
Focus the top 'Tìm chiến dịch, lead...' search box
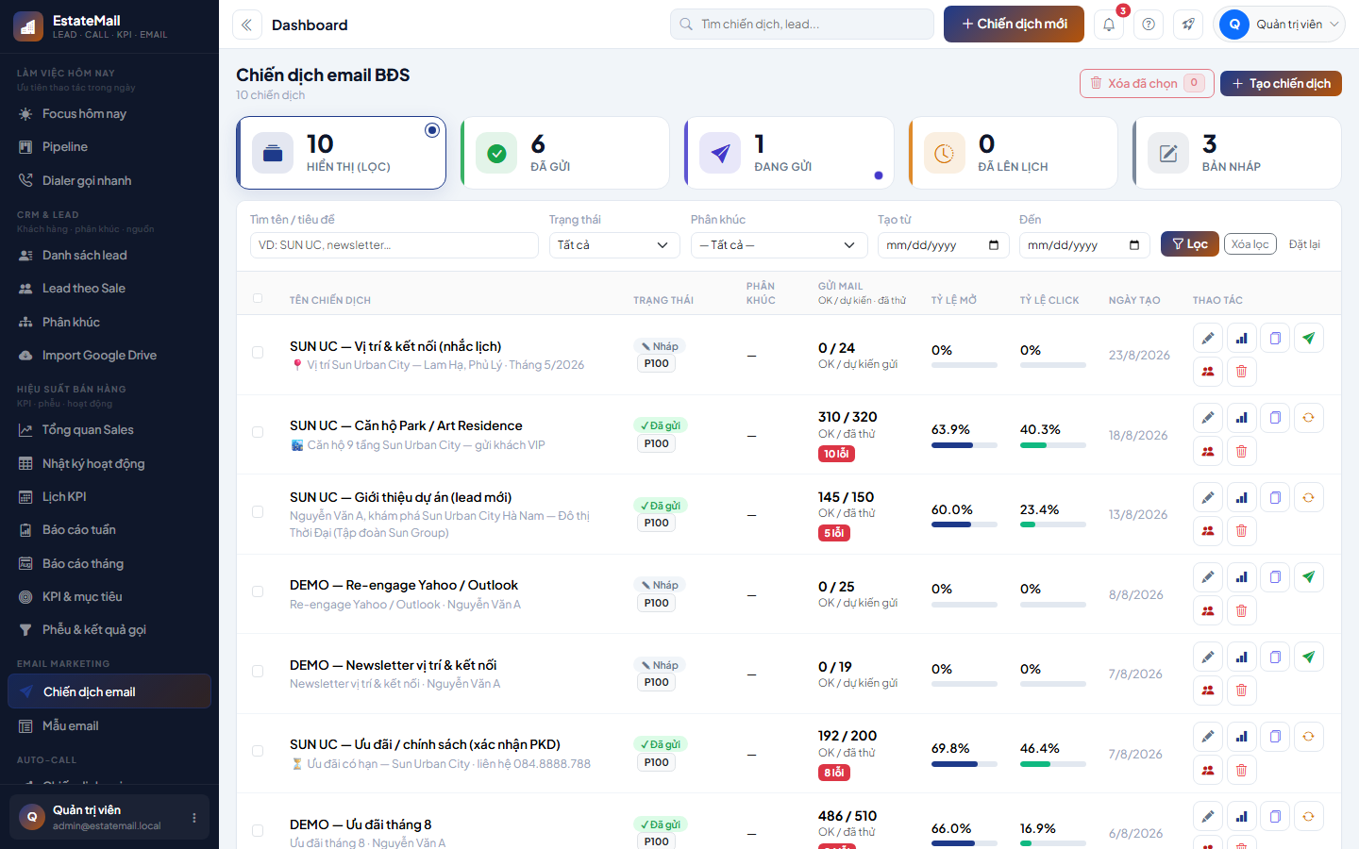(x=802, y=25)
